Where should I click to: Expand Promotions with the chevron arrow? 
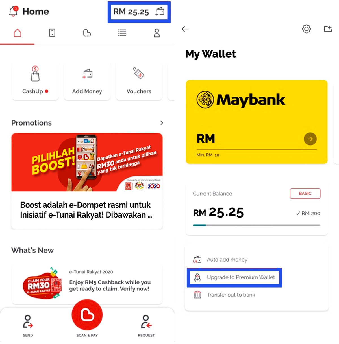point(162,123)
